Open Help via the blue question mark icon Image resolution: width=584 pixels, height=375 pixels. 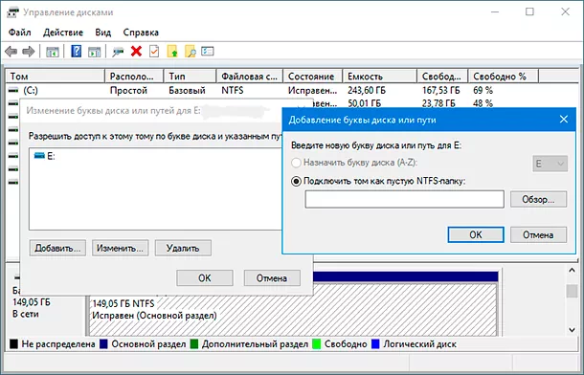coord(76,52)
